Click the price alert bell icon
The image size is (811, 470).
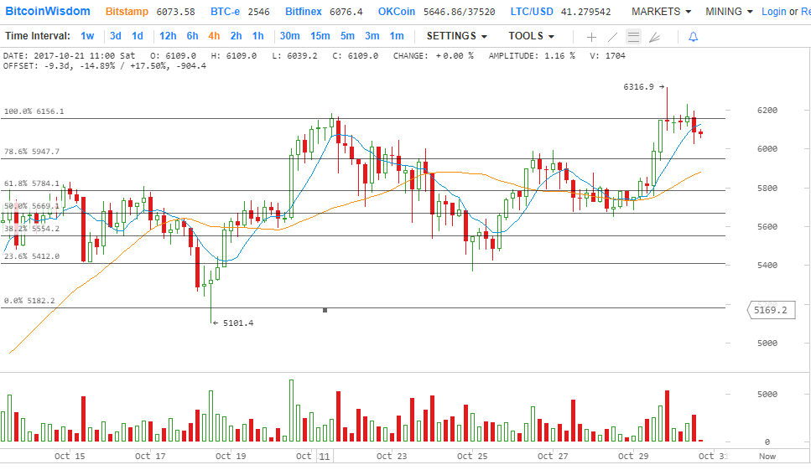pos(693,37)
